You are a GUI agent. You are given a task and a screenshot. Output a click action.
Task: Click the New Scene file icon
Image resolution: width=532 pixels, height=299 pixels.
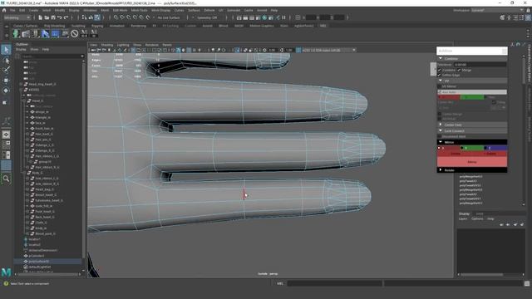point(41,17)
